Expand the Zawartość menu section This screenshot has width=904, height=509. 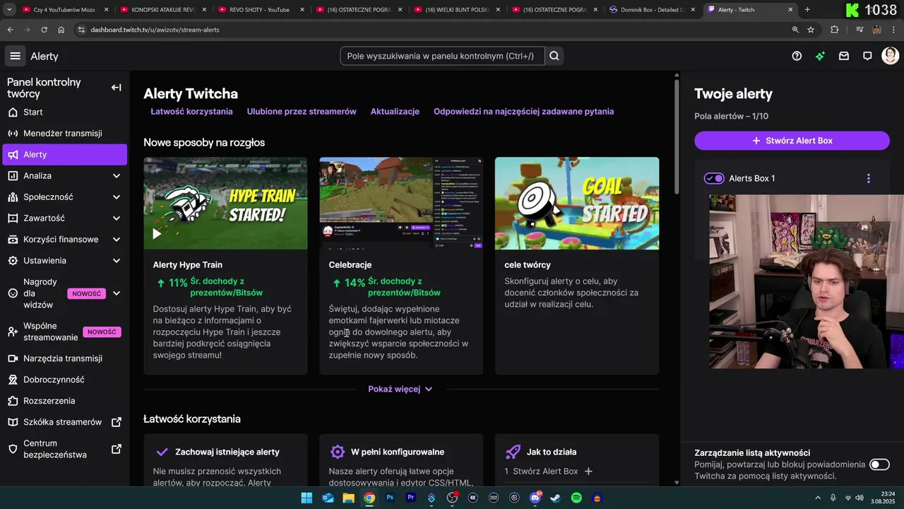[117, 218]
